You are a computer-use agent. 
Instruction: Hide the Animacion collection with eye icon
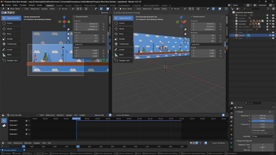coord(270,21)
